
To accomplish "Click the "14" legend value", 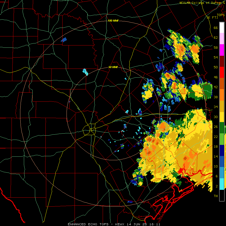I will pyautogui.click(x=216, y=156).
